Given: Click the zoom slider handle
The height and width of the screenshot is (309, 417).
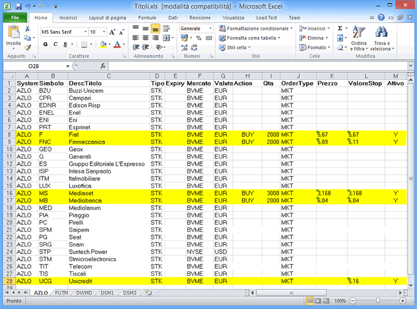Looking at the screenshot, I should [x=378, y=301].
